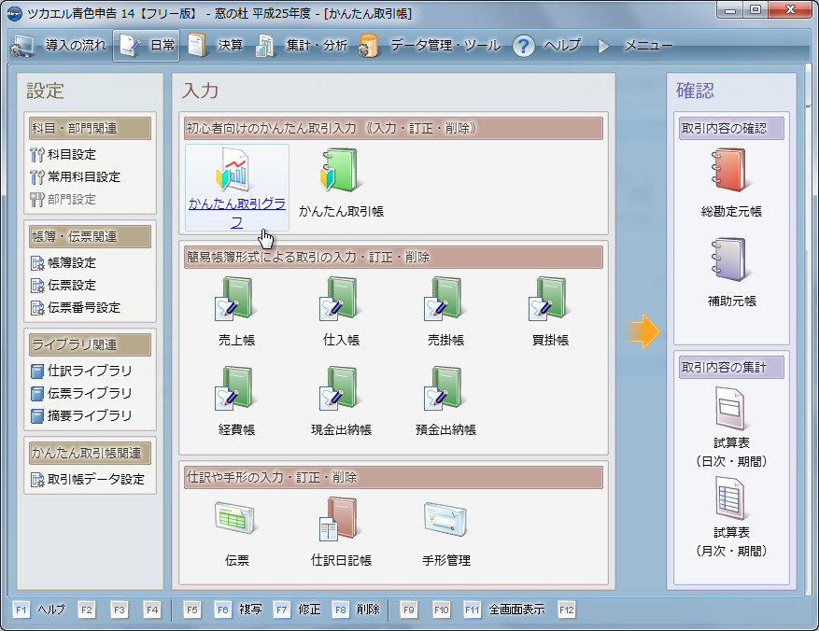Open the 仕訳日記帳 journal icon
This screenshot has width=819, height=631.
click(339, 519)
